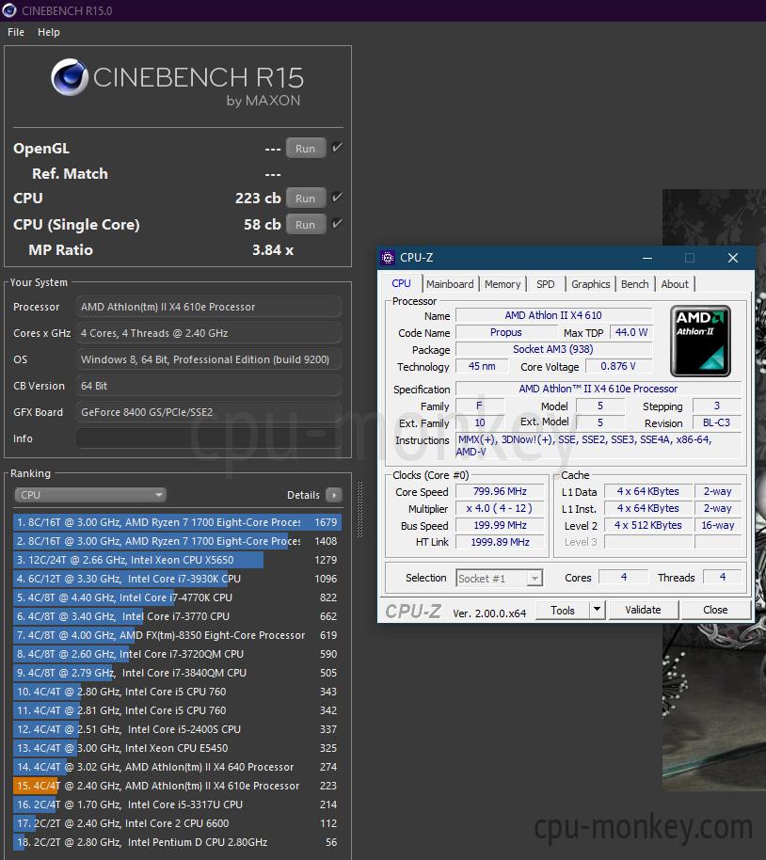Select the Intel Core i7-3720QM ranking row
Screen dimensions: 766x860
(x=177, y=654)
